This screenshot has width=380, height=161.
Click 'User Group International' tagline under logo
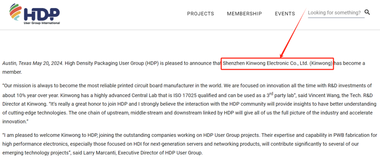[42, 23]
